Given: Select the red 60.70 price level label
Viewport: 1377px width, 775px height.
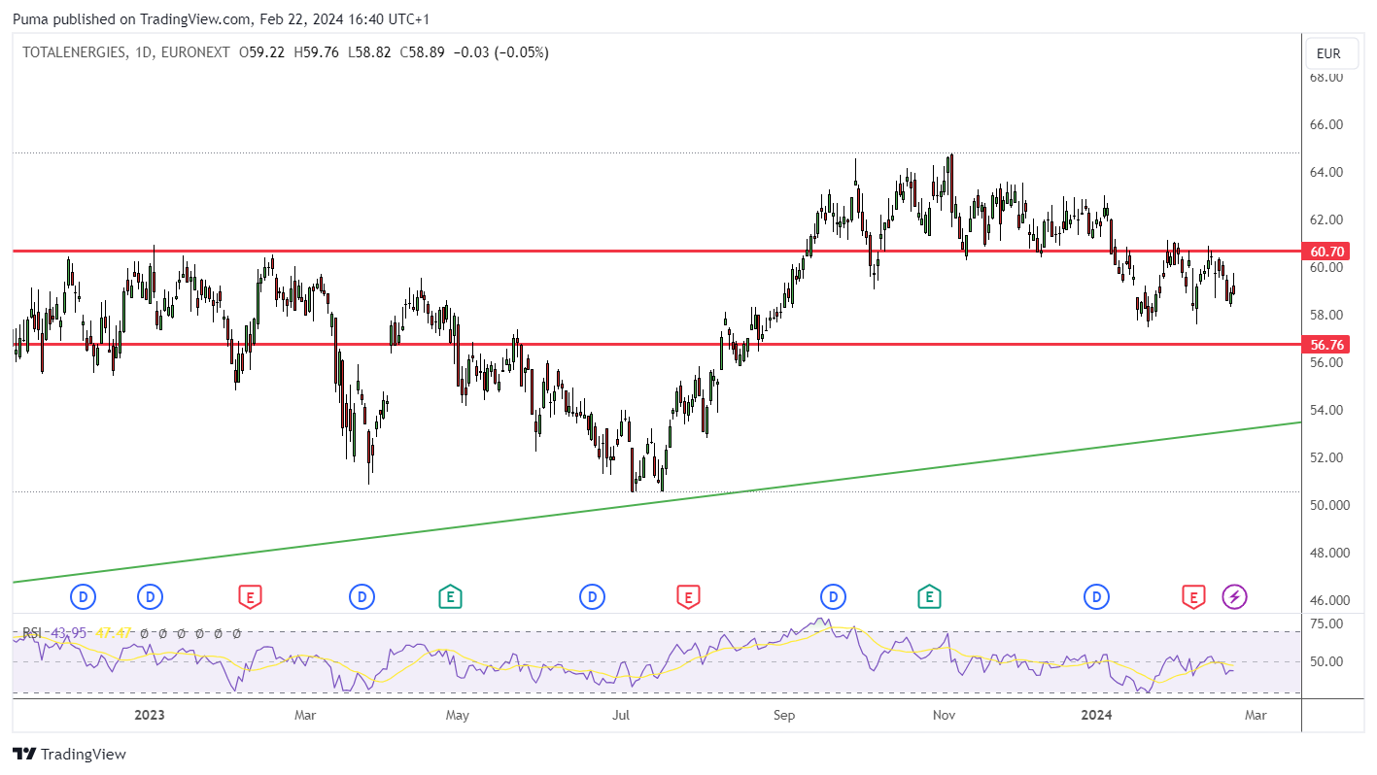Looking at the screenshot, I should [x=1326, y=252].
